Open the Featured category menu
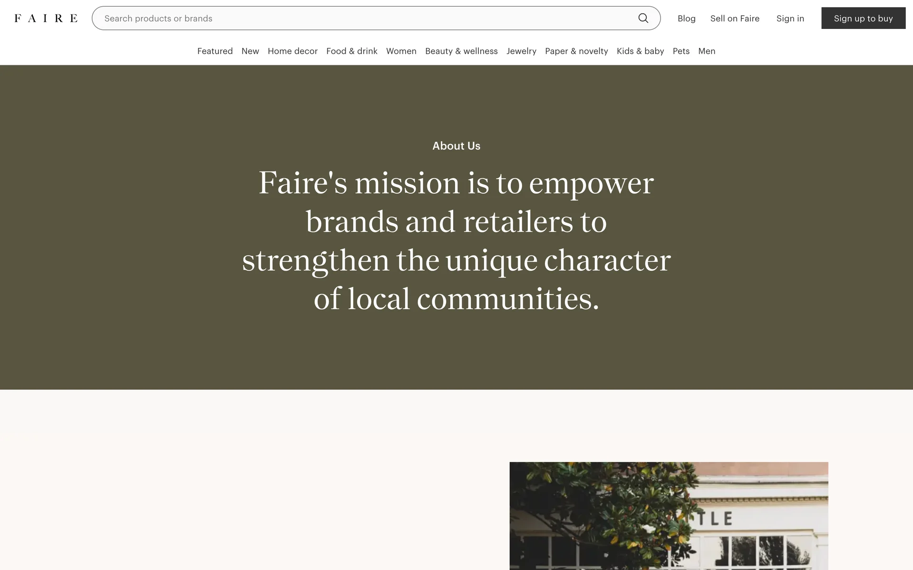The image size is (913, 570). (x=215, y=51)
